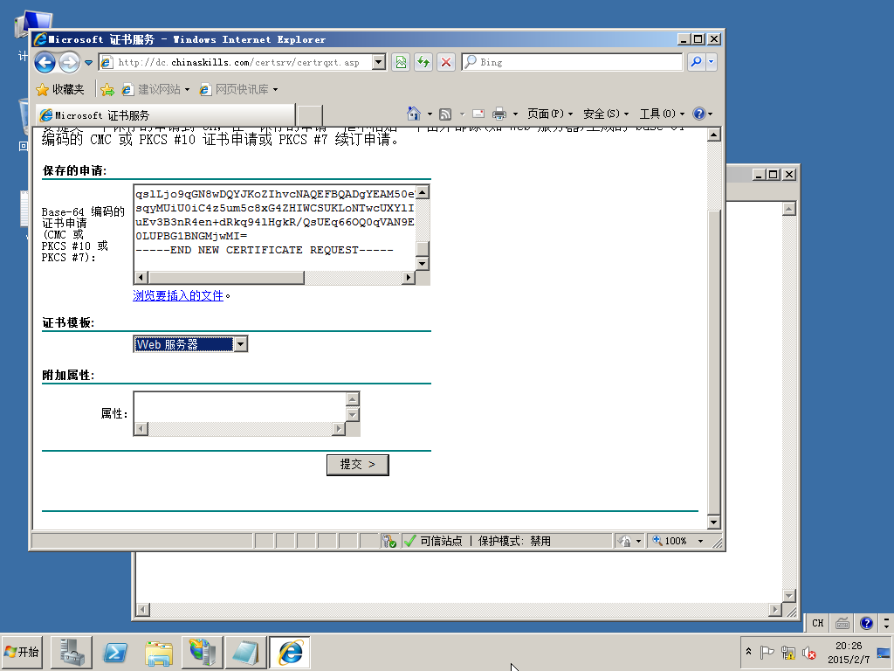The height and width of the screenshot is (671, 894).
Task: Click the Read Mail icon
Action: coord(478,114)
